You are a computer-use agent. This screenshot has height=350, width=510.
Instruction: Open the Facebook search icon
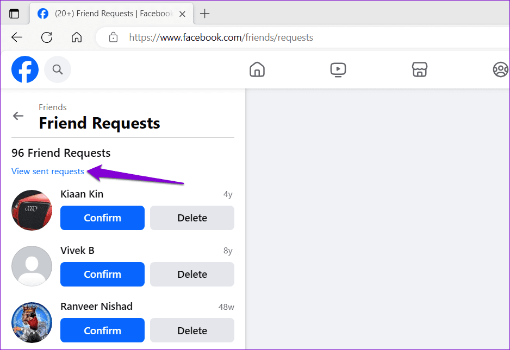[x=58, y=69]
